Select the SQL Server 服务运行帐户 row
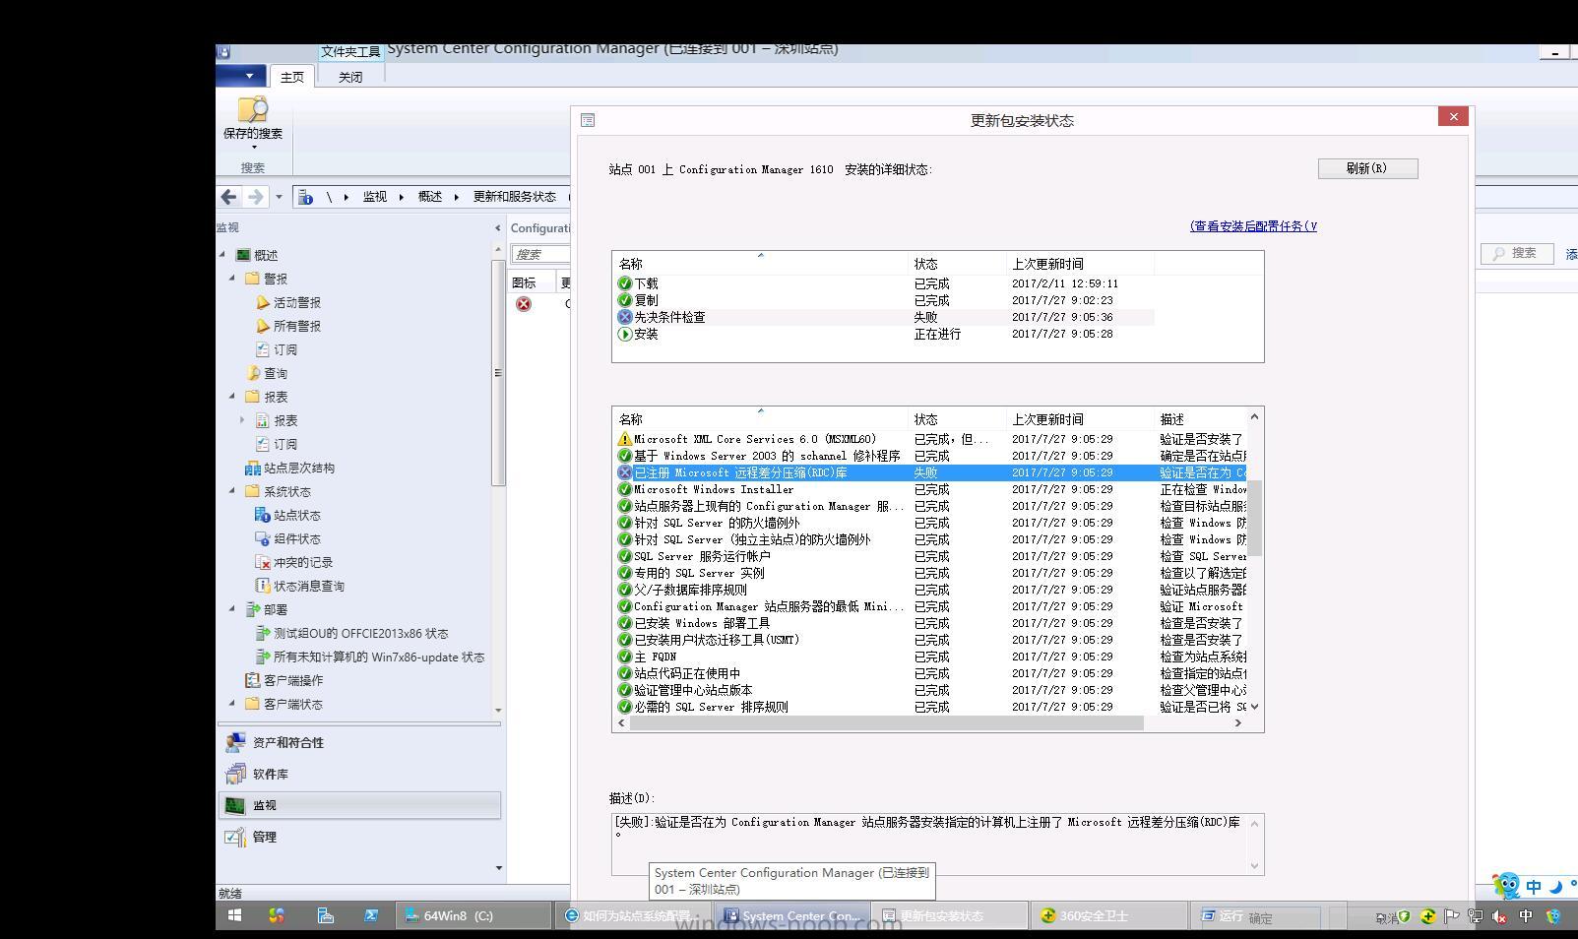The image size is (1578, 939). pos(930,556)
